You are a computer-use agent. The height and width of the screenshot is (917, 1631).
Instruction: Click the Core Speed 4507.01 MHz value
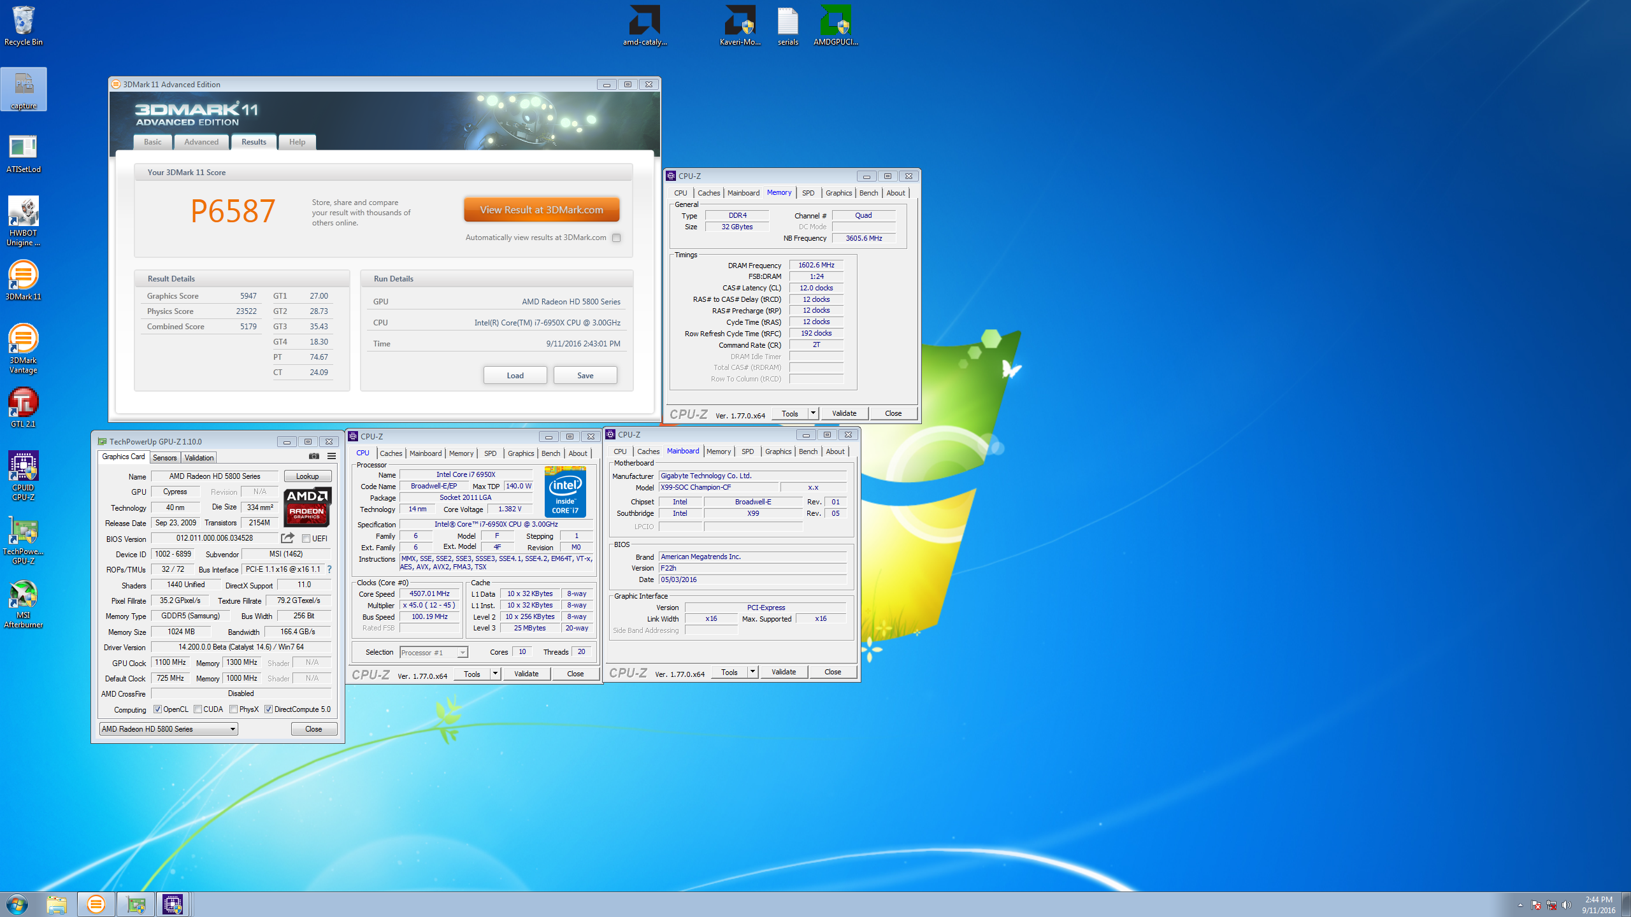point(429,594)
